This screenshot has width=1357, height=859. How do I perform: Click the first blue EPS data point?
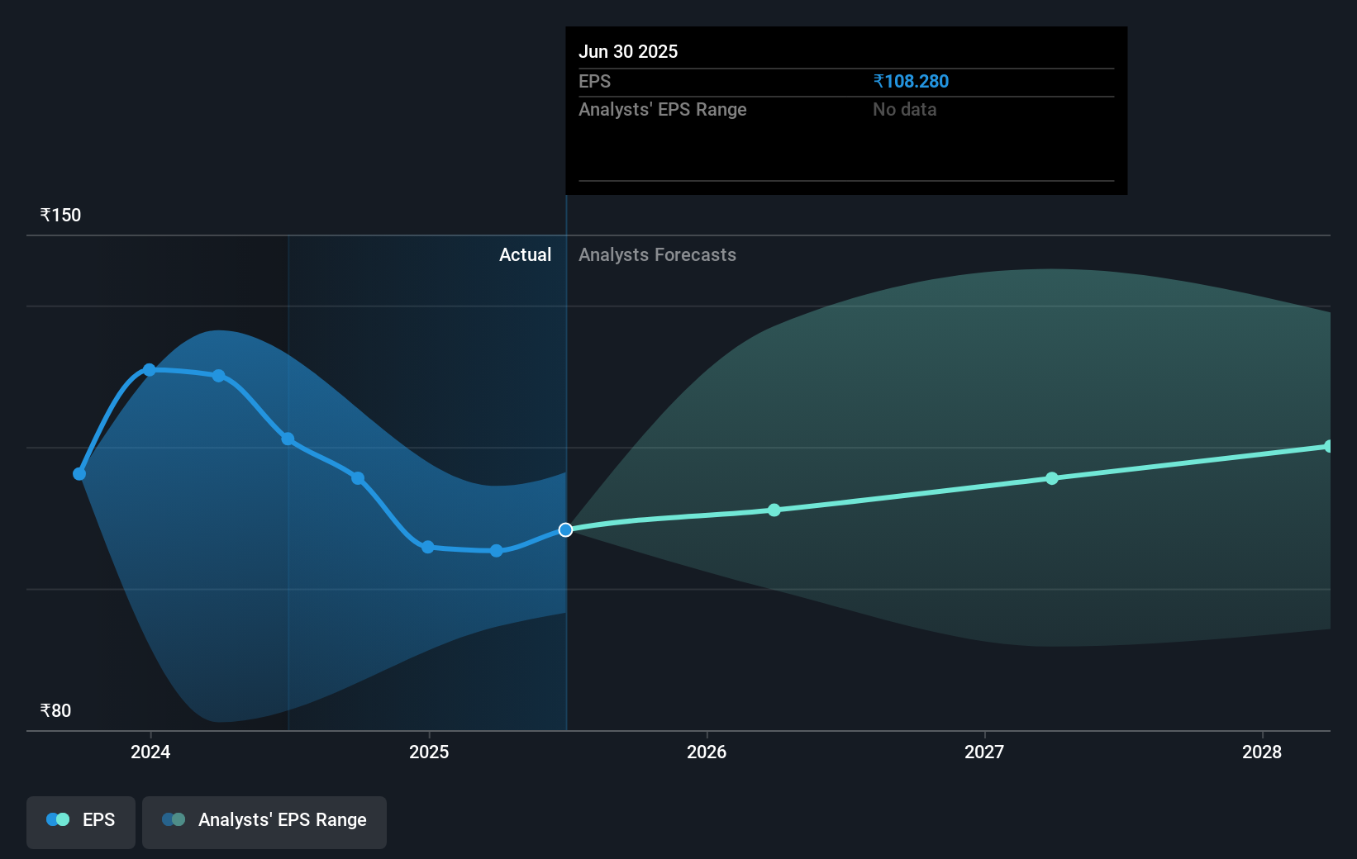[79, 473]
